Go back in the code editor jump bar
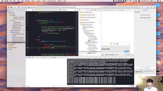The image size is (163, 91). pyautogui.click(x=29, y=10)
